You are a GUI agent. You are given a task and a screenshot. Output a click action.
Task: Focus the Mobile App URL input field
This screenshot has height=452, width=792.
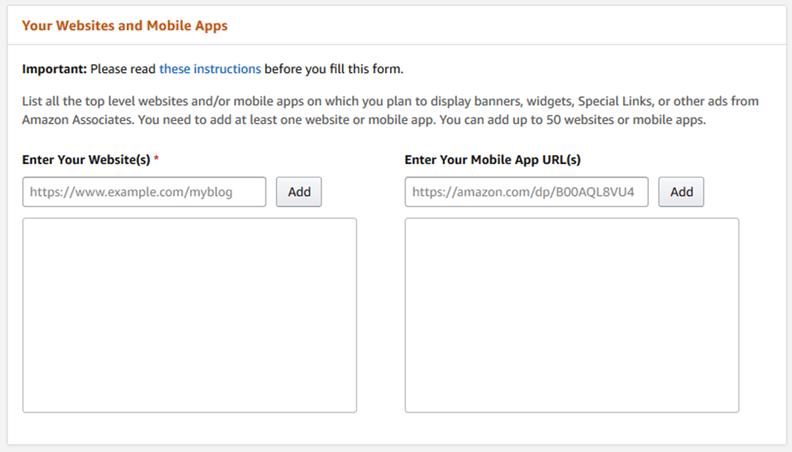526,192
